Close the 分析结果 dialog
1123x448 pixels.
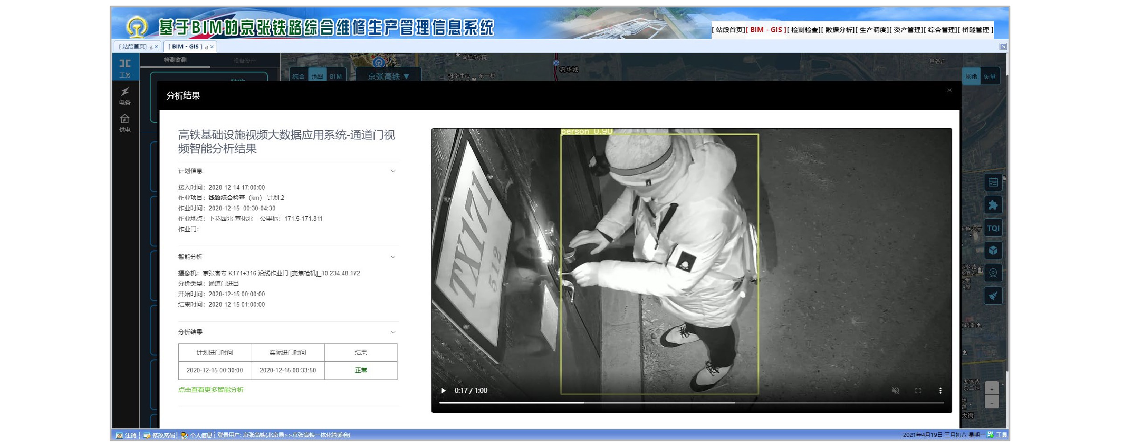pos(949,90)
